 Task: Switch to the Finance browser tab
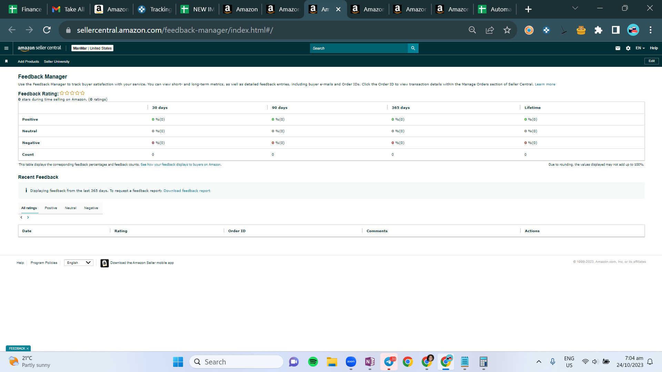25,9
